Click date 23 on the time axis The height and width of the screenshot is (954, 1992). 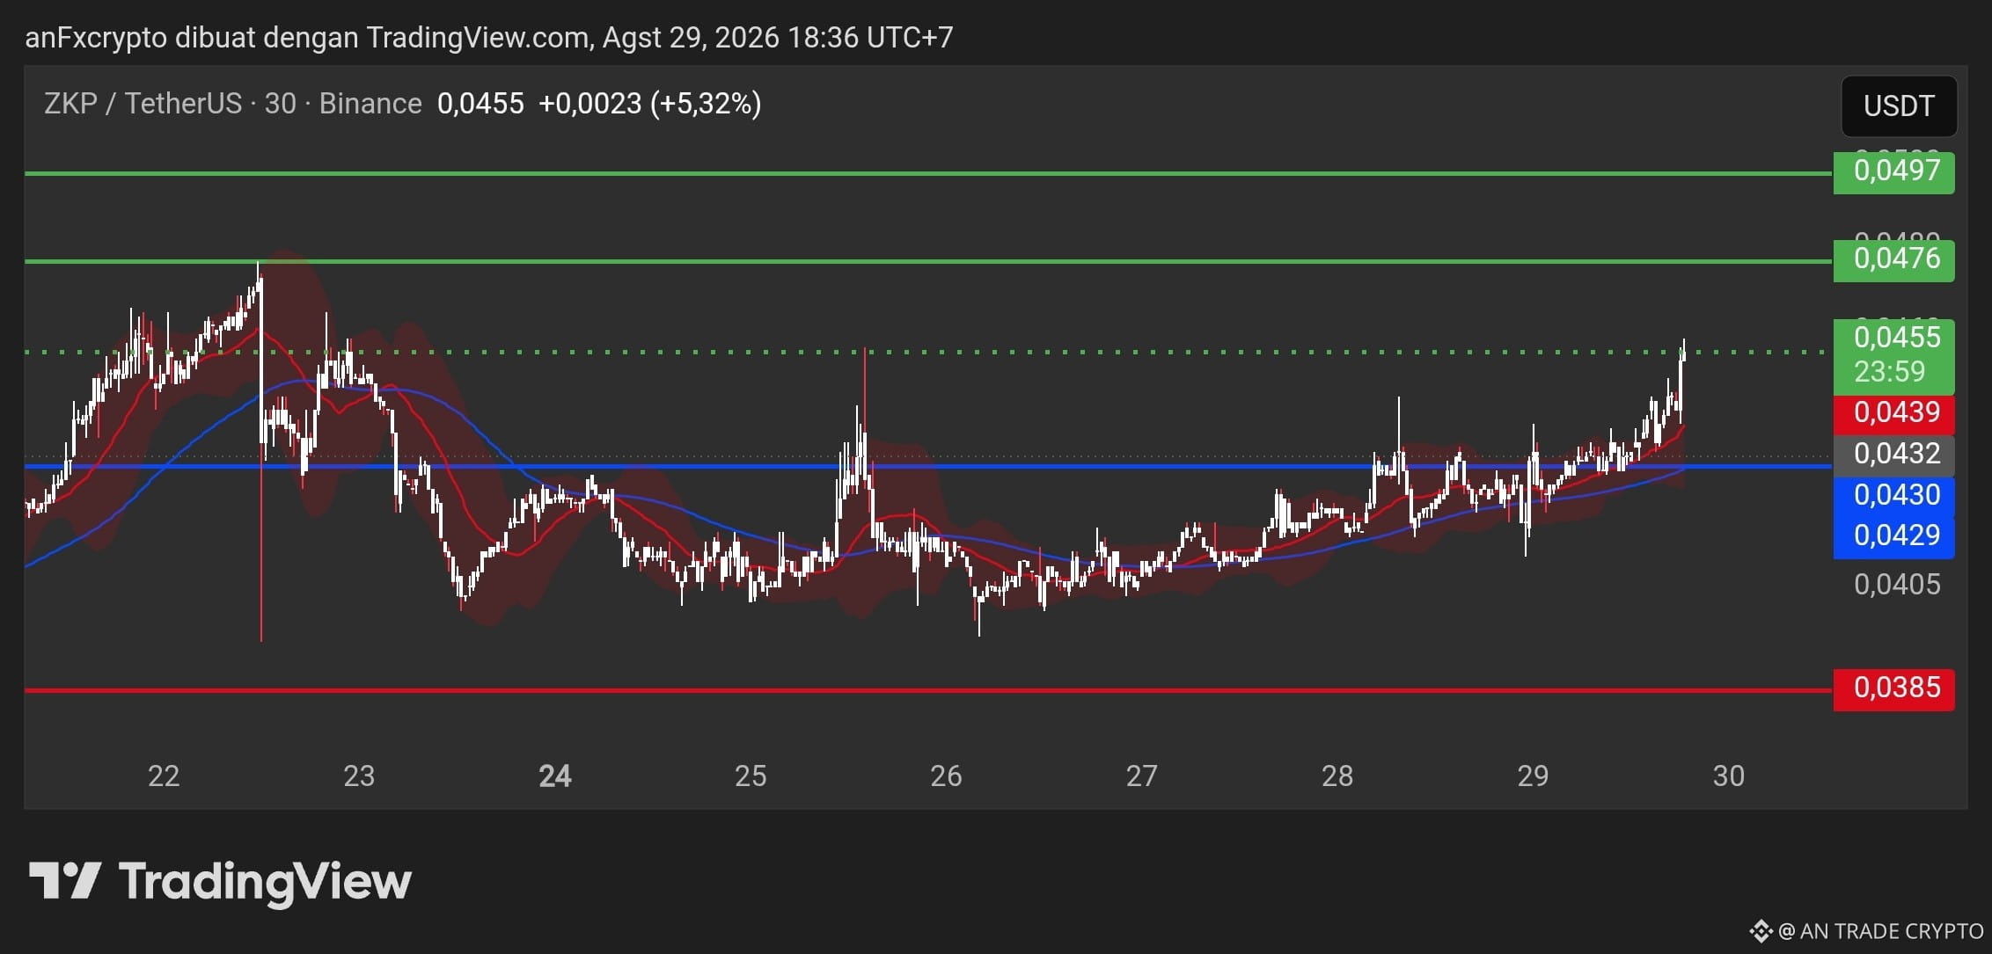point(359,776)
